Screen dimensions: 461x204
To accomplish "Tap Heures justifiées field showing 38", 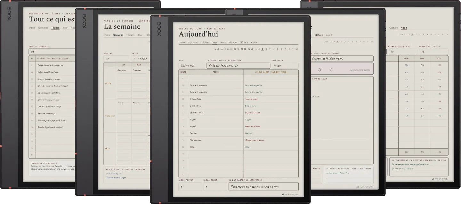I will (x=434, y=51).
